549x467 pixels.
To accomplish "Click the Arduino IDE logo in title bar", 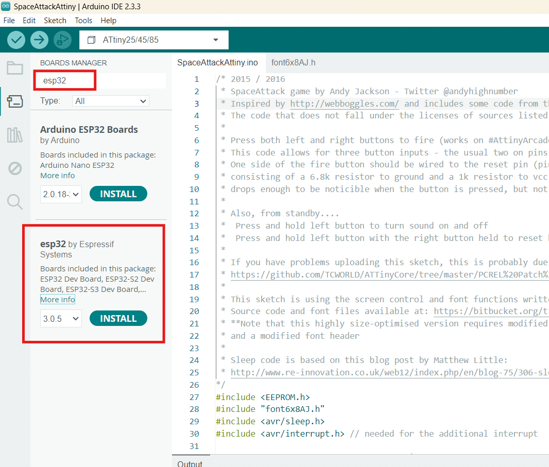I will pyautogui.click(x=6, y=6).
